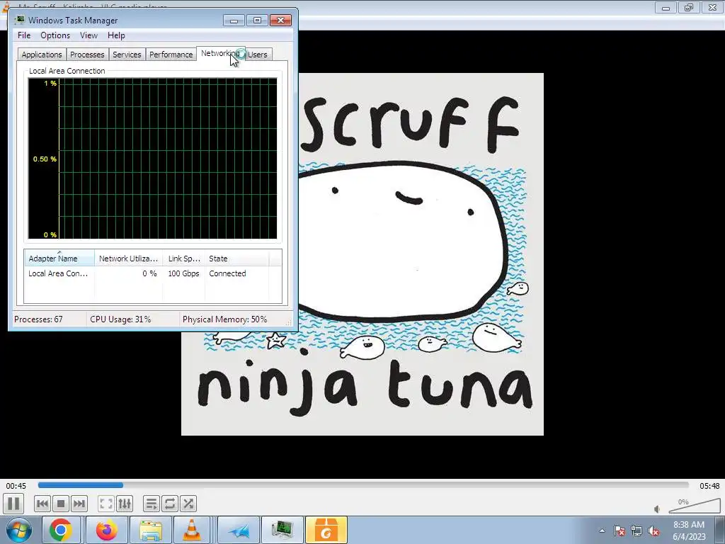
Task: Unmute the VLC speaker icon
Action: (657, 509)
